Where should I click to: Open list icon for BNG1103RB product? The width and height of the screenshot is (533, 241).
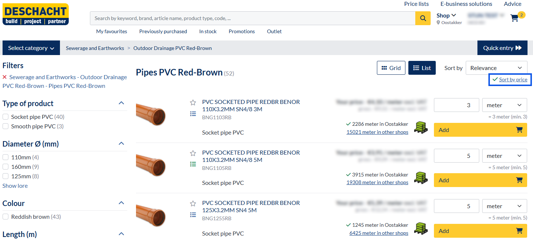(x=193, y=114)
